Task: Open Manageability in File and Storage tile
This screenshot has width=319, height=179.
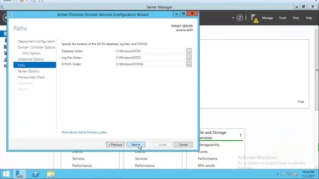Action: 209,145
